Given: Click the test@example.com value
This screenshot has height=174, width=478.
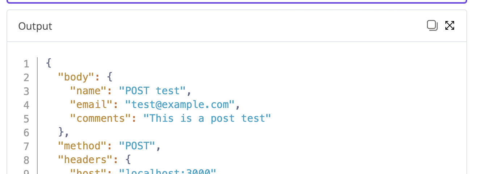Looking at the screenshot, I should pos(180,104).
